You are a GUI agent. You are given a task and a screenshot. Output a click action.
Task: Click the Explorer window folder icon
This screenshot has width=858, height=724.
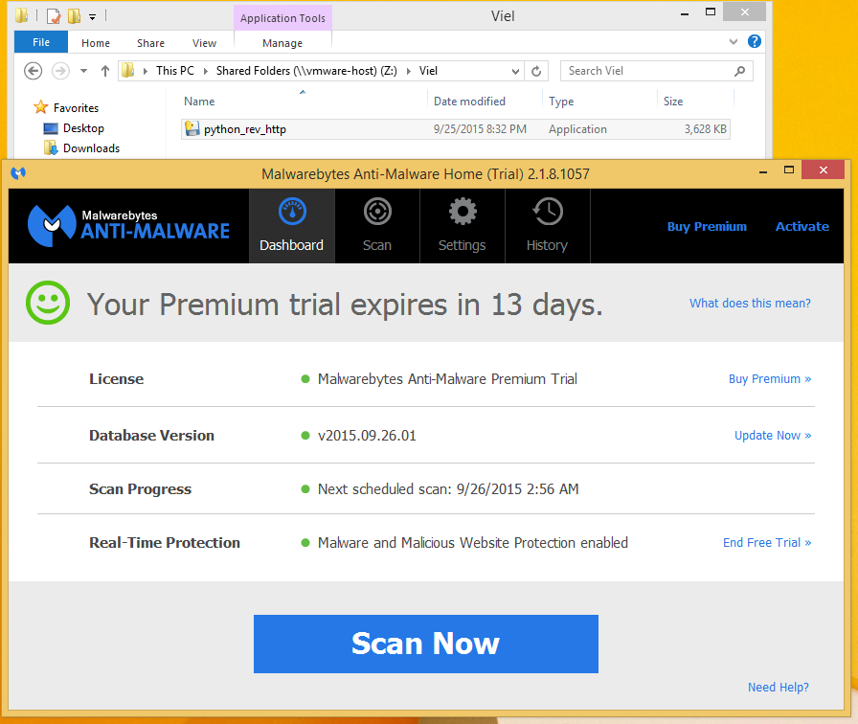coord(21,15)
